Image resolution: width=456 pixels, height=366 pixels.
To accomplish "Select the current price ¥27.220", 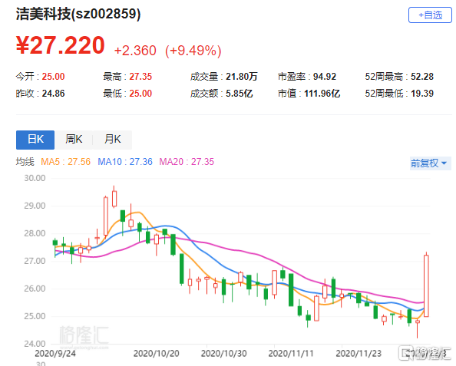I will coord(60,45).
